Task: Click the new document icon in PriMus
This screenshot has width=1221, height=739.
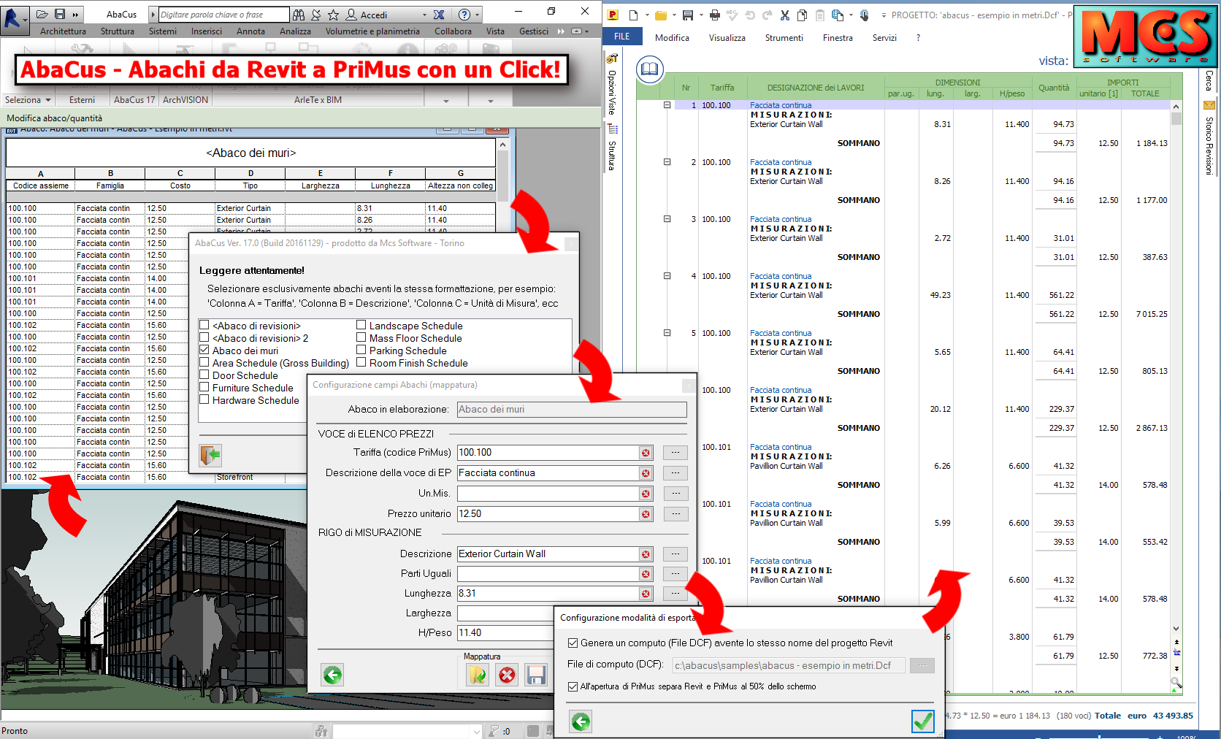Action: (633, 15)
